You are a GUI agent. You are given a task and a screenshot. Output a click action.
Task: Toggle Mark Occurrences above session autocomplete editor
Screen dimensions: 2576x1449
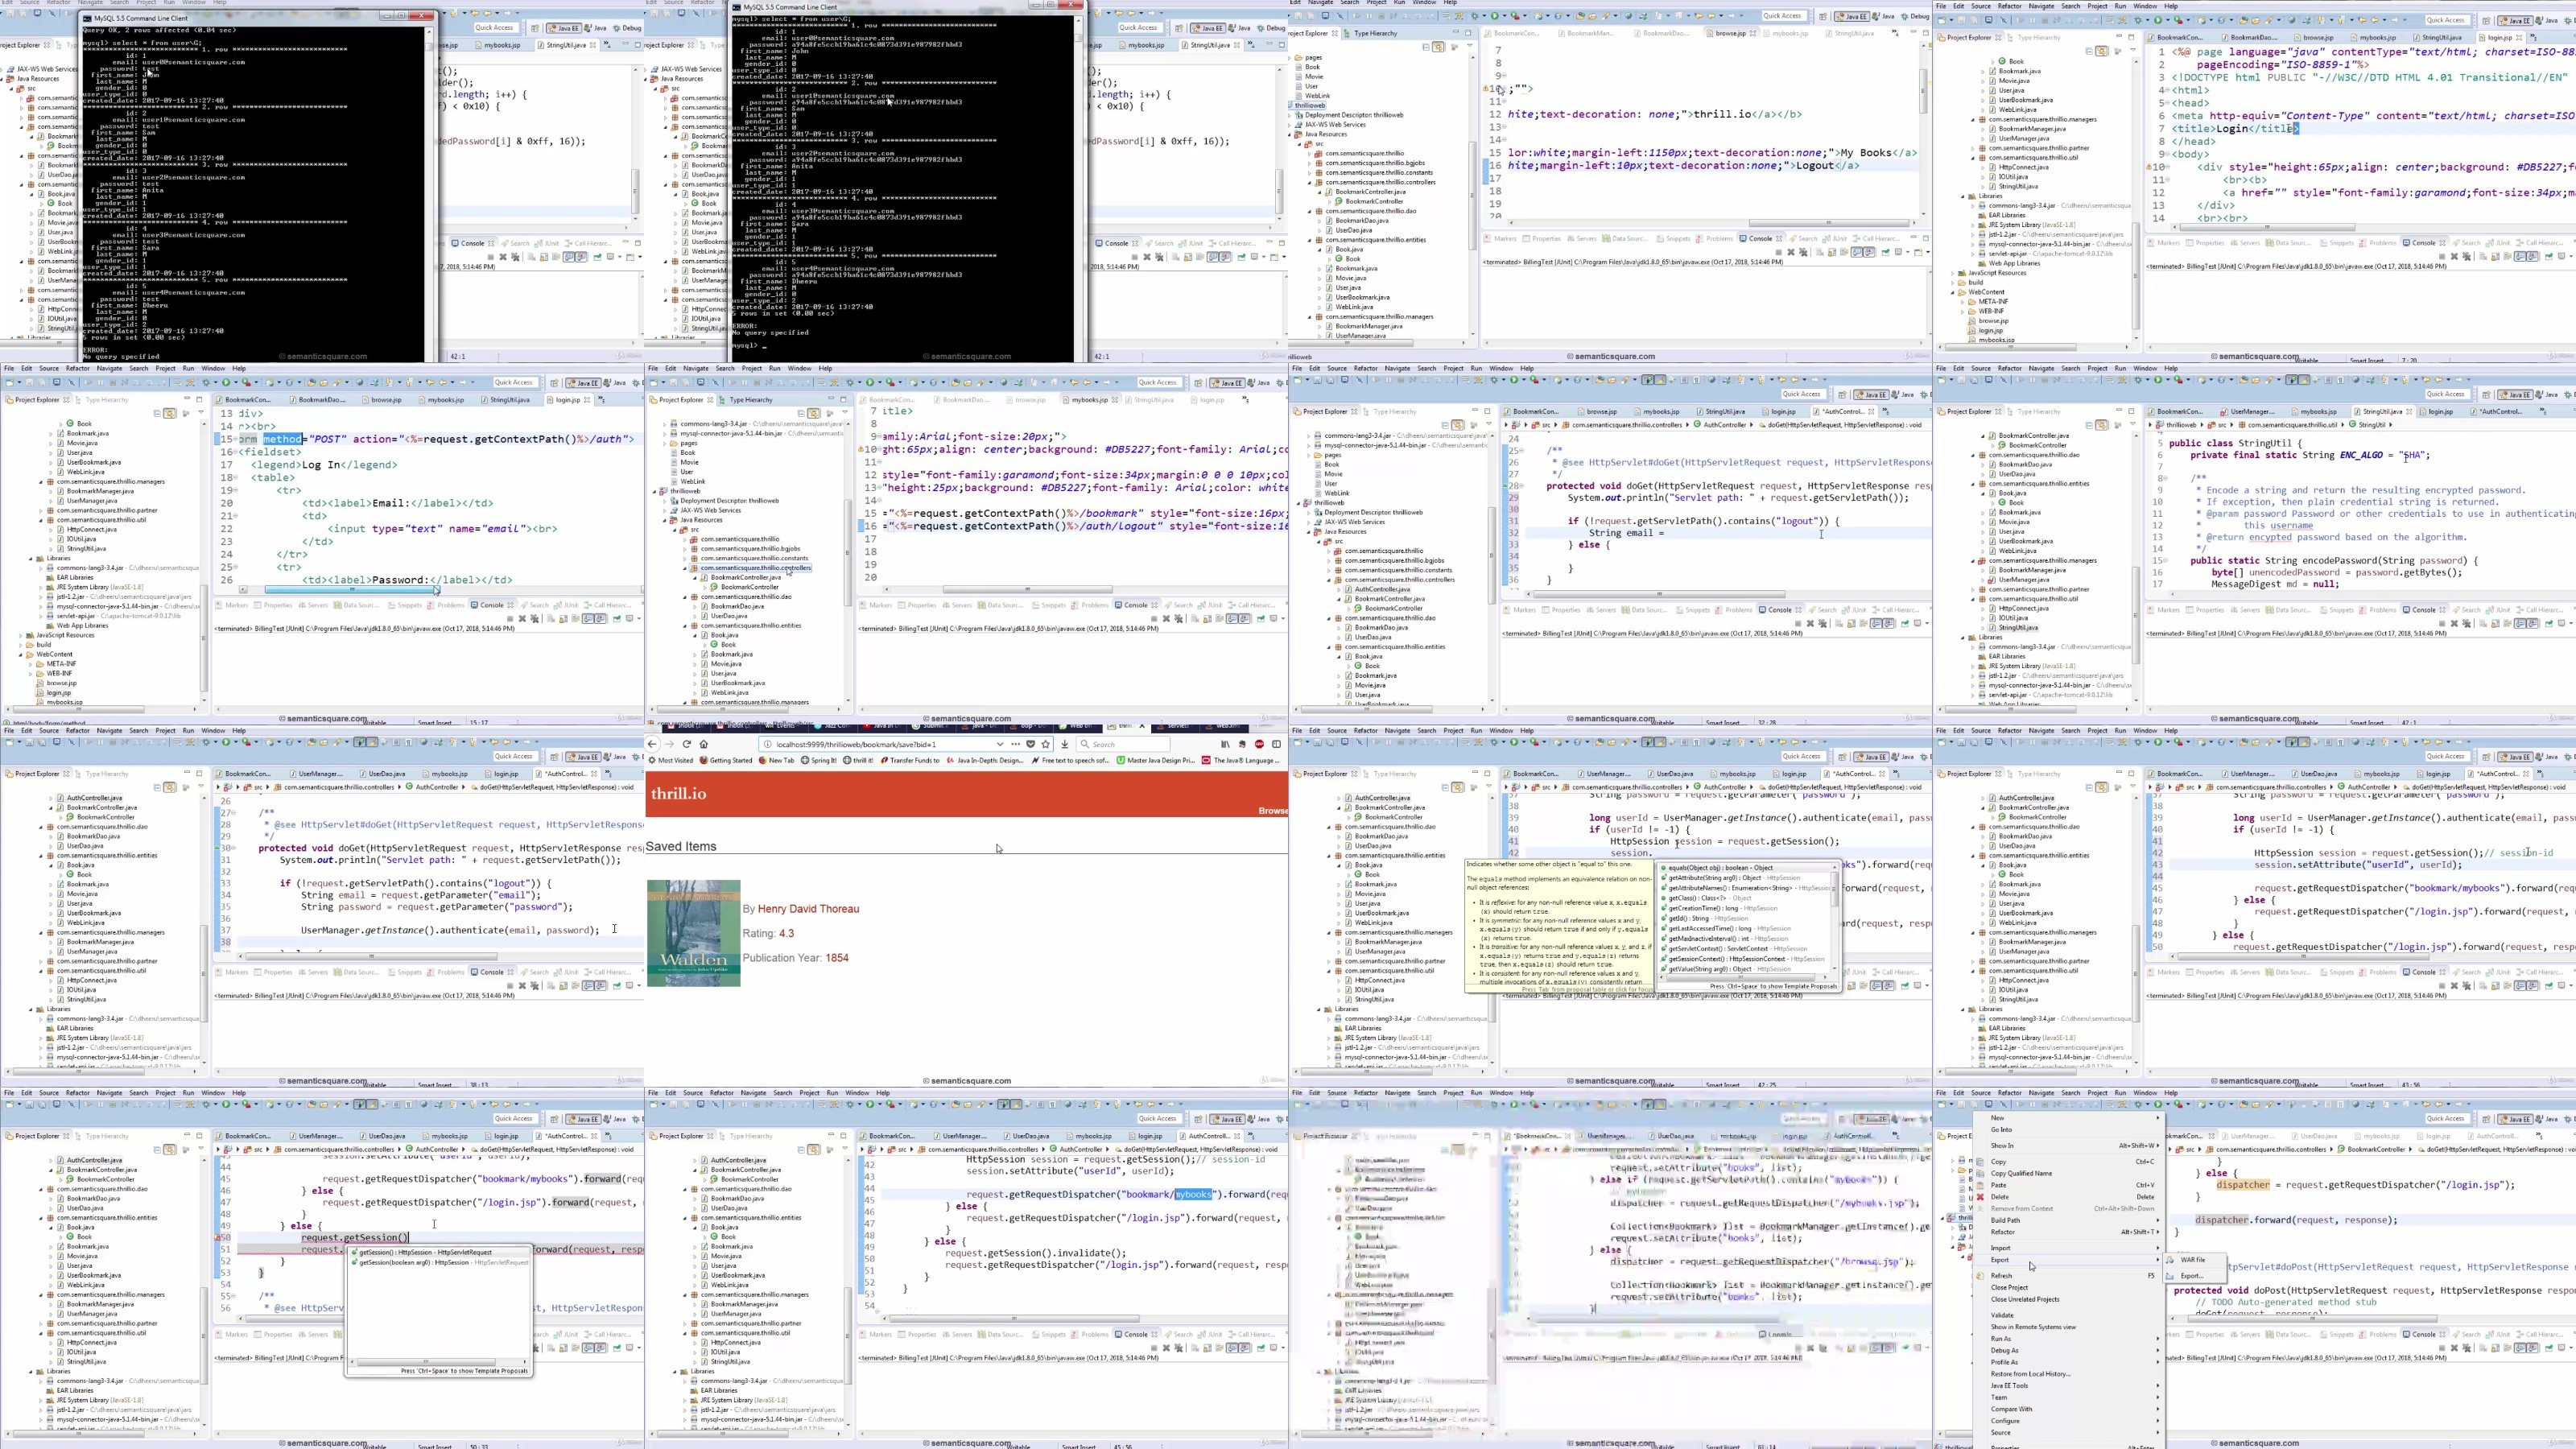click(x=1660, y=742)
